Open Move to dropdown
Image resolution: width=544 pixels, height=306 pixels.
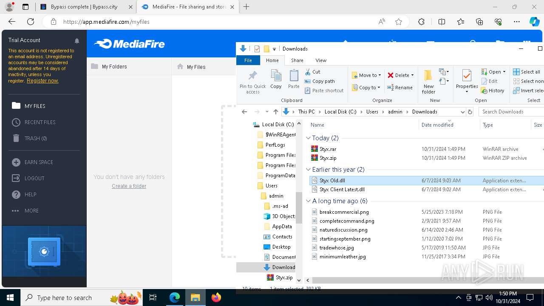366,75
